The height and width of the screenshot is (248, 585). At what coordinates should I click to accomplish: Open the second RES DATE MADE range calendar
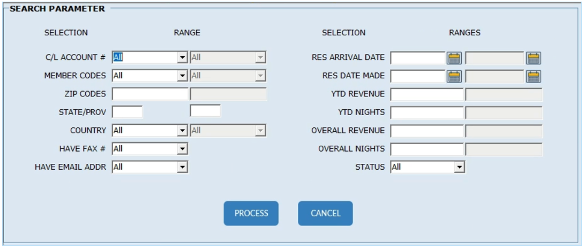(x=533, y=76)
